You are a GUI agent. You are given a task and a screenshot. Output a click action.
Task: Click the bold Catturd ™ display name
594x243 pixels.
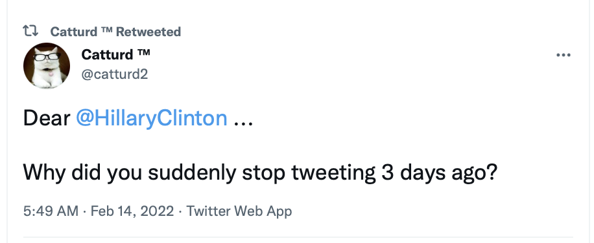pyautogui.click(x=115, y=55)
